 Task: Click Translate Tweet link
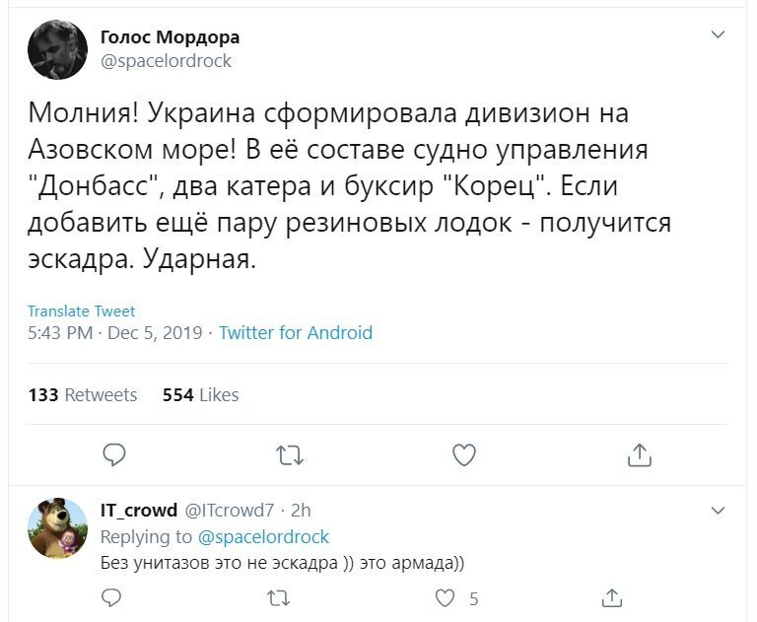pos(81,311)
